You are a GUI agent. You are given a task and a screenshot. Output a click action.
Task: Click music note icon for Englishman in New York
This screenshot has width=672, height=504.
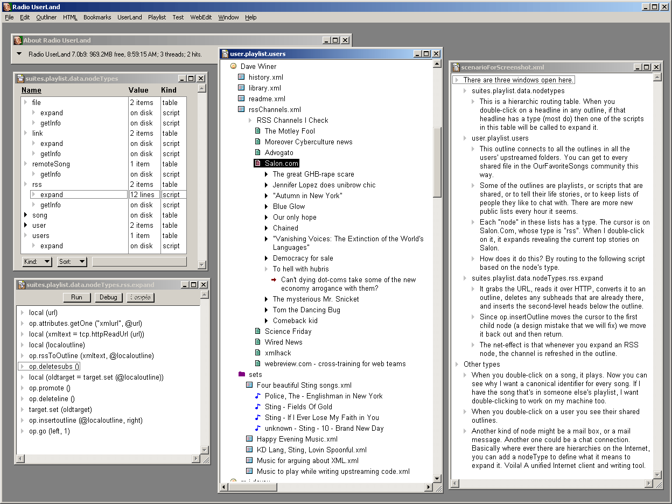tap(257, 396)
